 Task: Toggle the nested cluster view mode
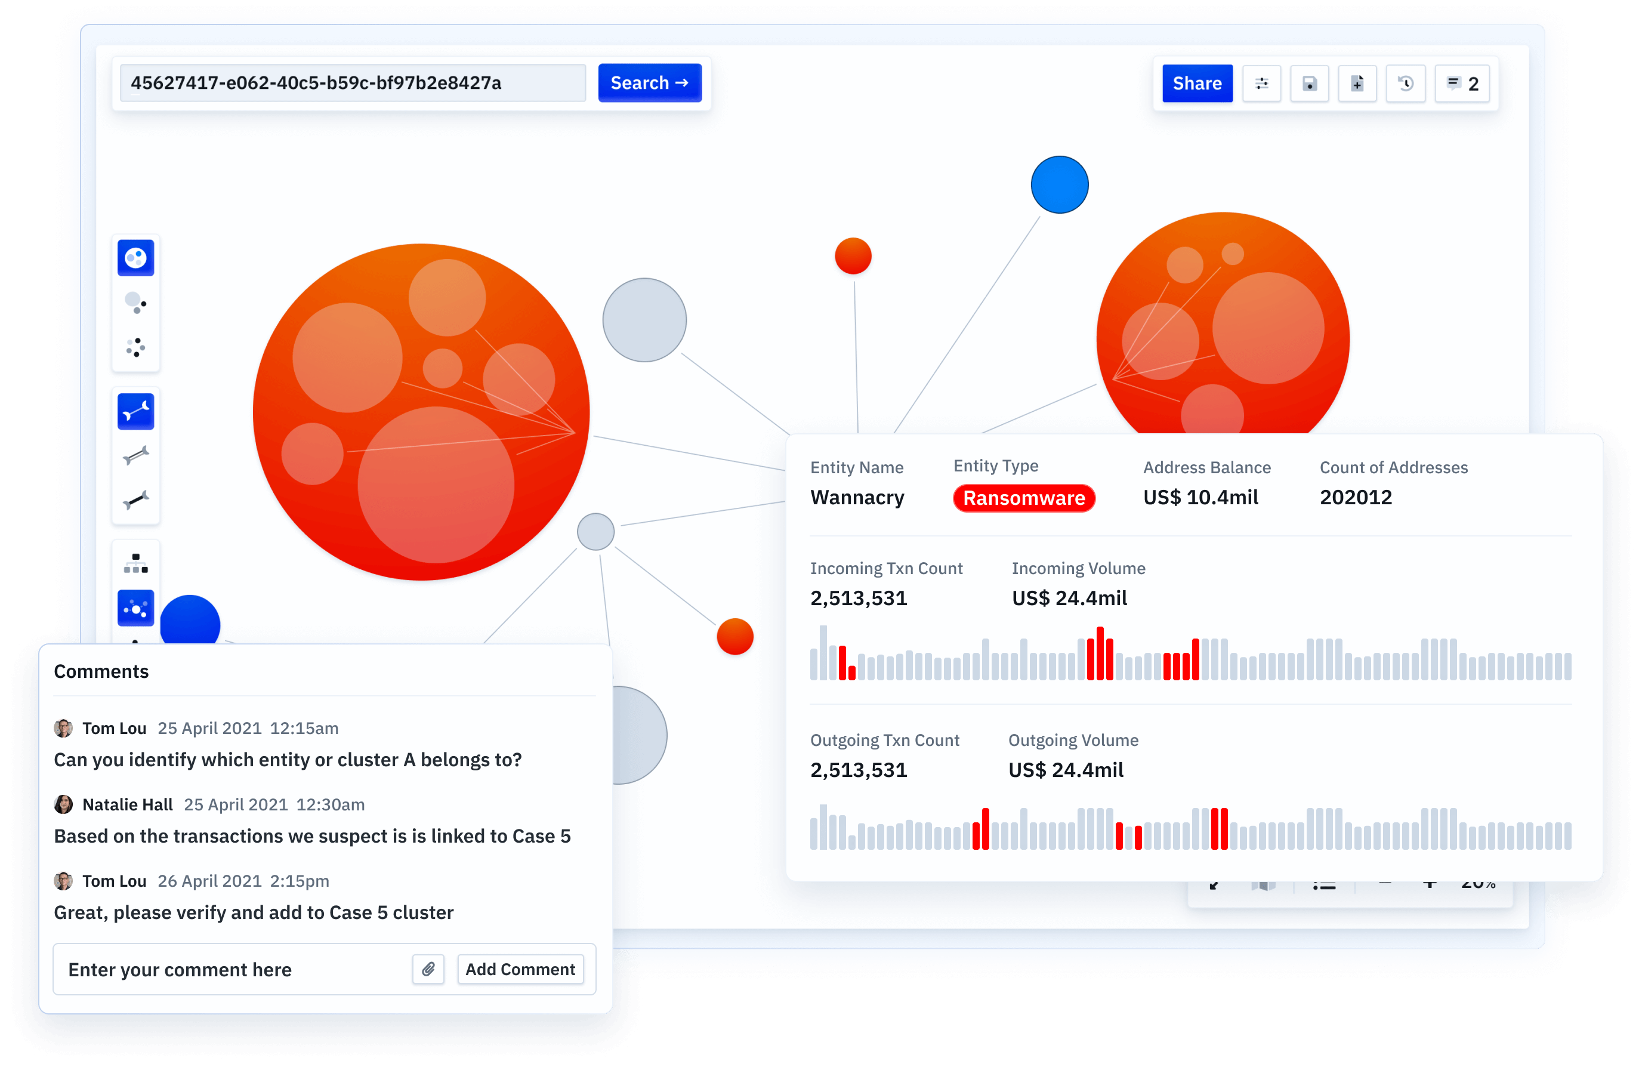[x=135, y=258]
